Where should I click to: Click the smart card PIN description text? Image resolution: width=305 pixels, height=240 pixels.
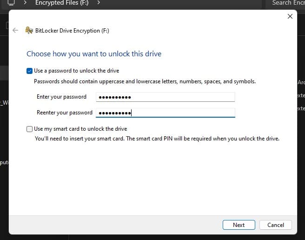(x=157, y=139)
